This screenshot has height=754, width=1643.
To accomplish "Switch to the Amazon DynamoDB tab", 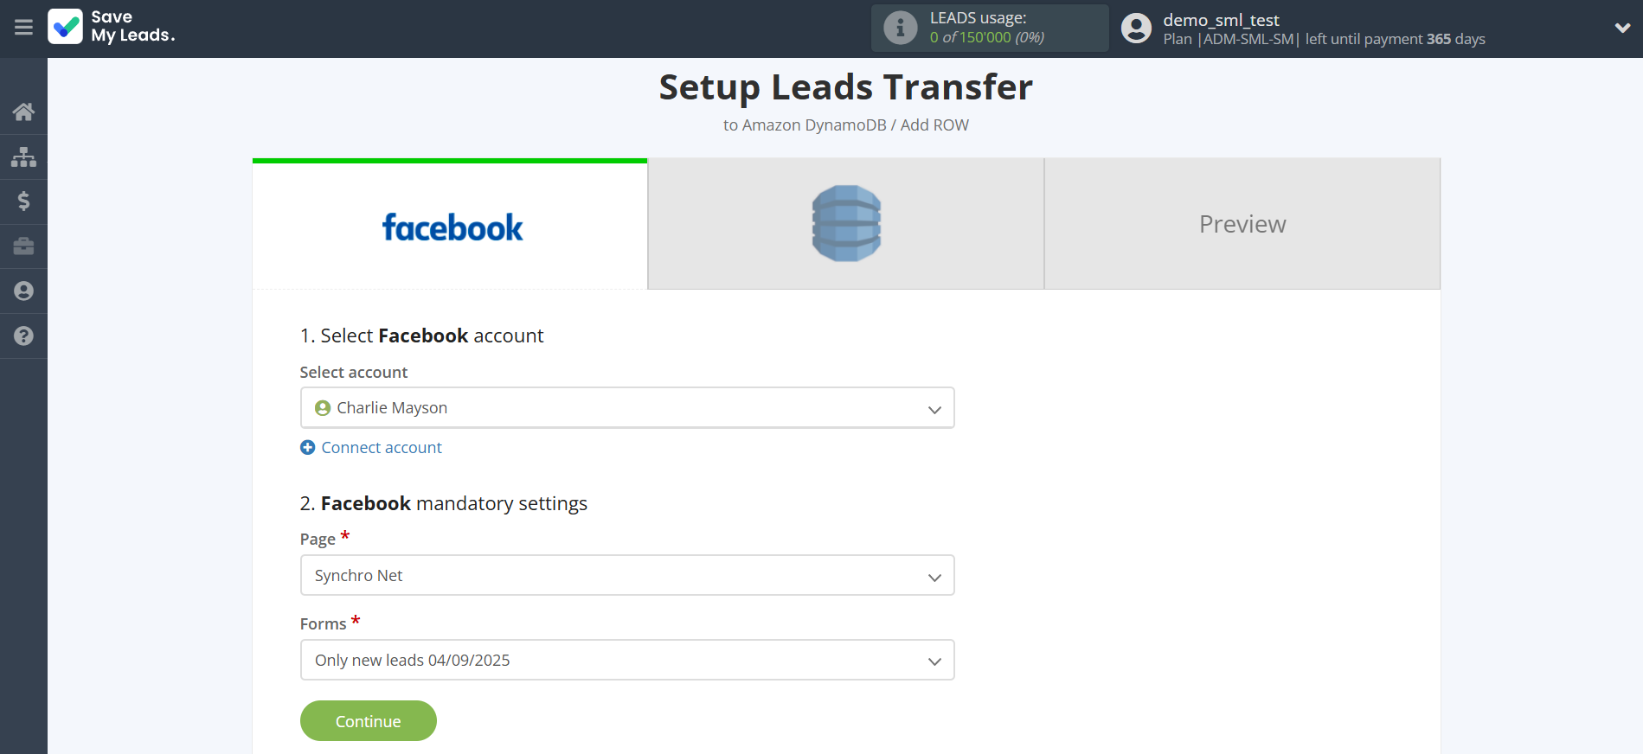I will point(845,224).
